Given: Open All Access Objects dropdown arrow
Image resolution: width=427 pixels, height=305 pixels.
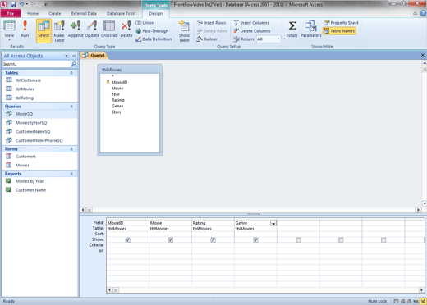Looking at the screenshot, I should [x=67, y=56].
